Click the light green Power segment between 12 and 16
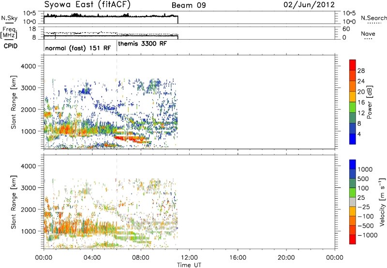 point(353,107)
